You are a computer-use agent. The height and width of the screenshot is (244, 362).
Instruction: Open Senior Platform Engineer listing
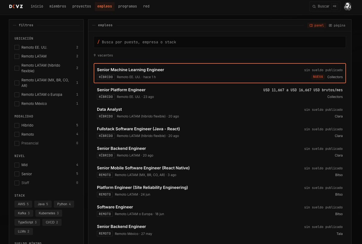click(x=219, y=93)
